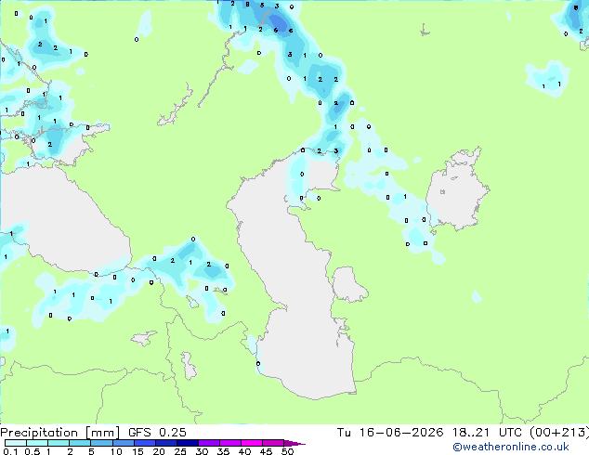
Task: Click the '0.1' legend scale label
Action: click(10, 451)
